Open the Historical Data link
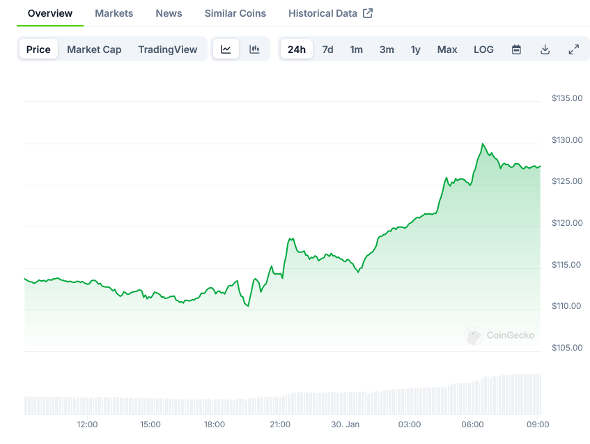Screen dimensions: 590x444 pyautogui.click(x=323, y=13)
